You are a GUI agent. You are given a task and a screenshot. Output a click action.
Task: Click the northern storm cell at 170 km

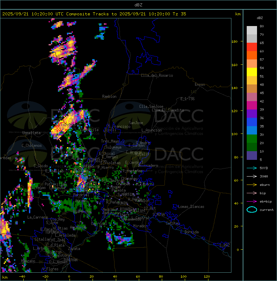[x=63, y=50]
